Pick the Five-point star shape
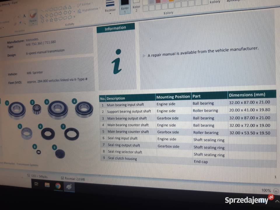This screenshot has height=210, width=280. [51, 20]
